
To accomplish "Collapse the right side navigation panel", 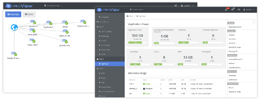I will pyautogui.click(x=255, y=22).
